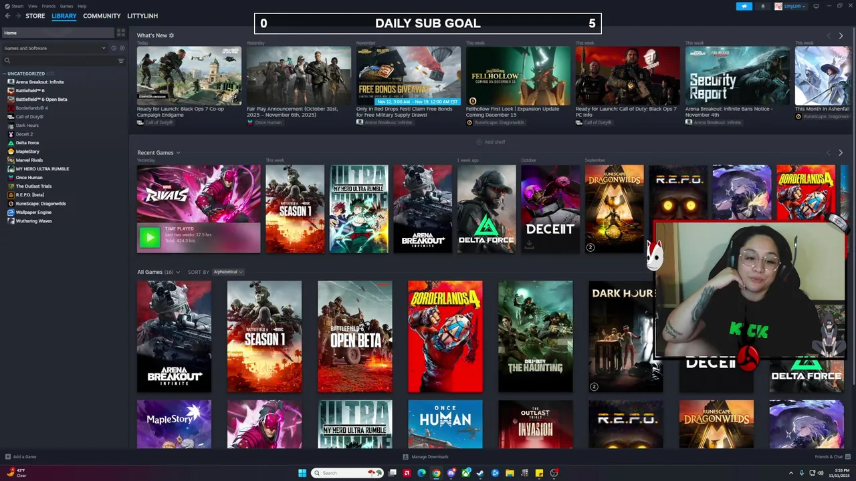Open advanced library filter options icon
The image size is (856, 481).
(x=121, y=61)
